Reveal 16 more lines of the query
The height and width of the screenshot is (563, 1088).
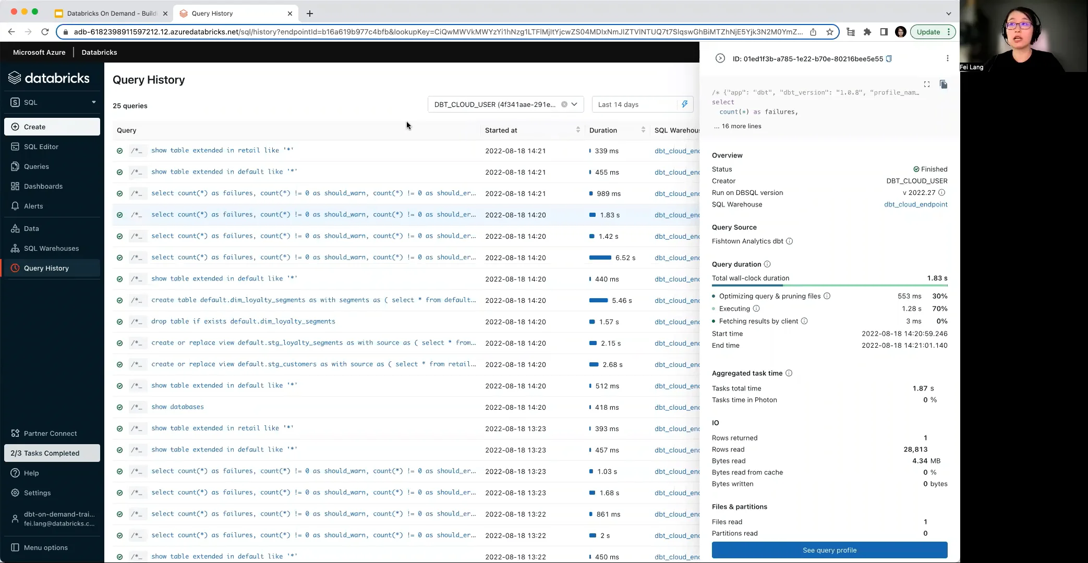tap(737, 126)
